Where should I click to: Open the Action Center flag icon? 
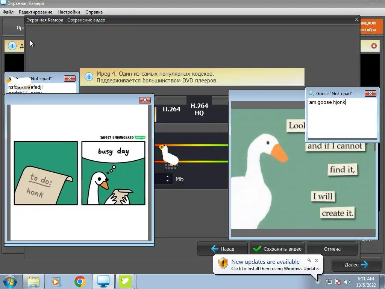click(x=338, y=282)
